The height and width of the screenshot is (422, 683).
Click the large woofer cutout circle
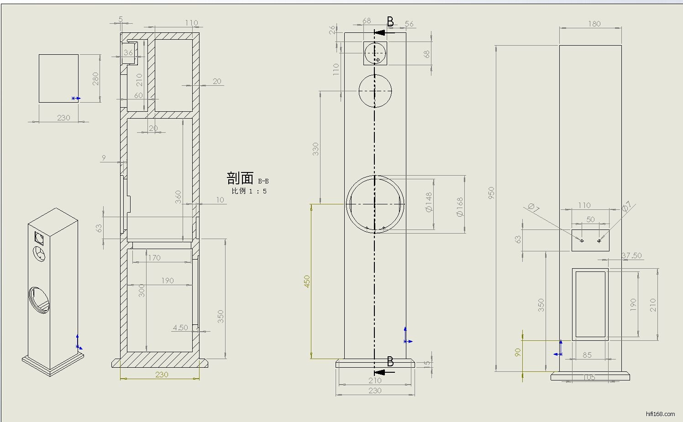tap(375, 204)
